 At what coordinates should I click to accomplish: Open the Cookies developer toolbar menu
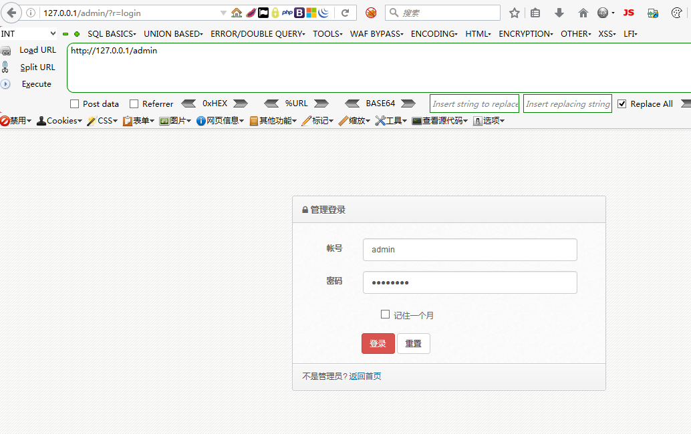59,121
